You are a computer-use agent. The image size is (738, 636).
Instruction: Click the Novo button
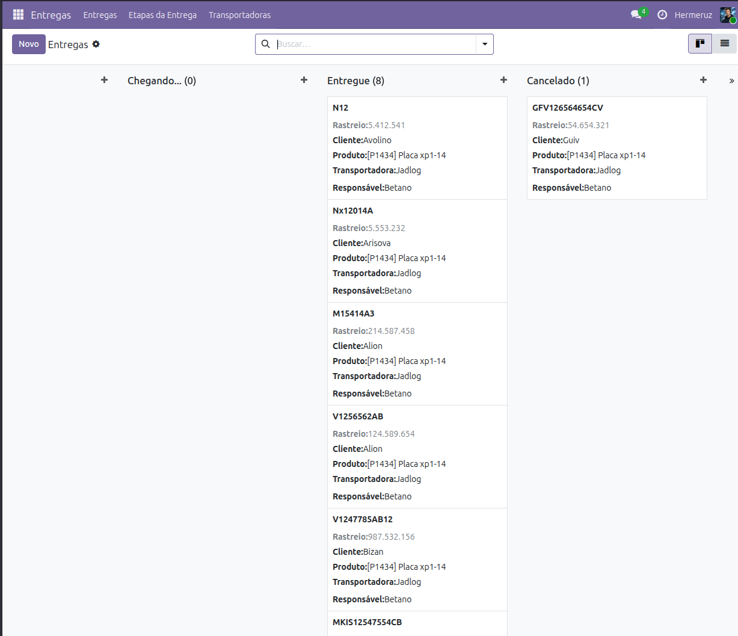point(29,44)
